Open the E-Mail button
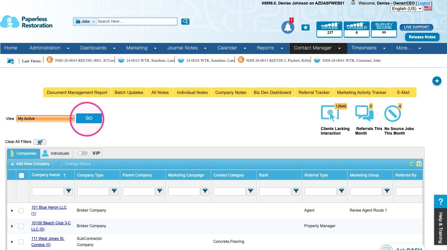 point(403,92)
